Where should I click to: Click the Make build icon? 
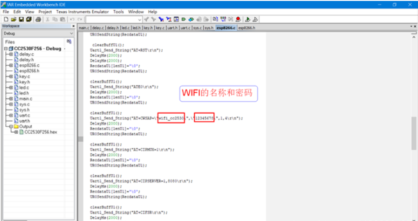coord(223,19)
